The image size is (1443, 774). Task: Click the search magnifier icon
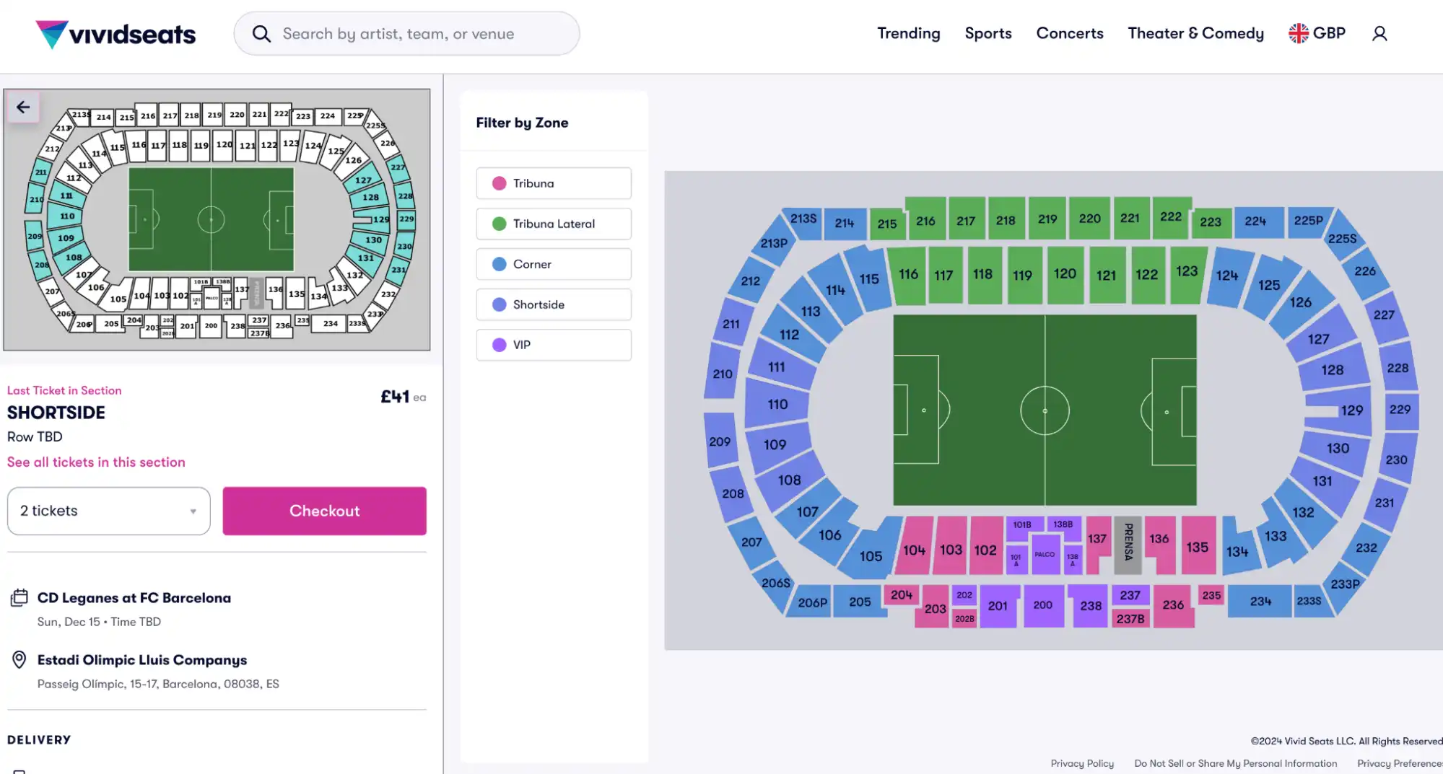pos(261,33)
